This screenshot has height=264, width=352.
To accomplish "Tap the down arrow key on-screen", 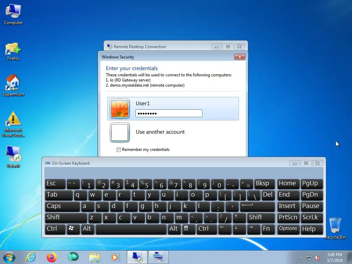I will pos(239,229).
